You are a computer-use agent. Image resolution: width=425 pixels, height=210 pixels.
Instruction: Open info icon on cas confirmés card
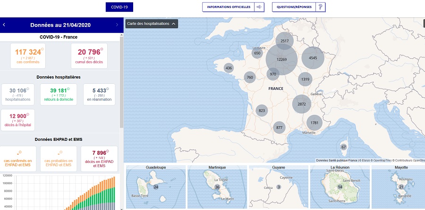tap(42, 49)
